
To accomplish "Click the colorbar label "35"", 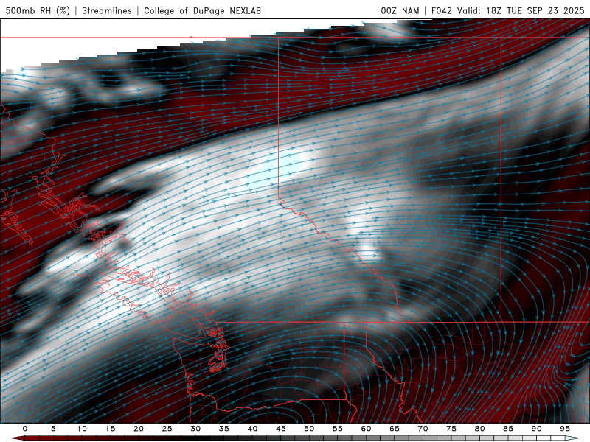I will pos(224,429).
